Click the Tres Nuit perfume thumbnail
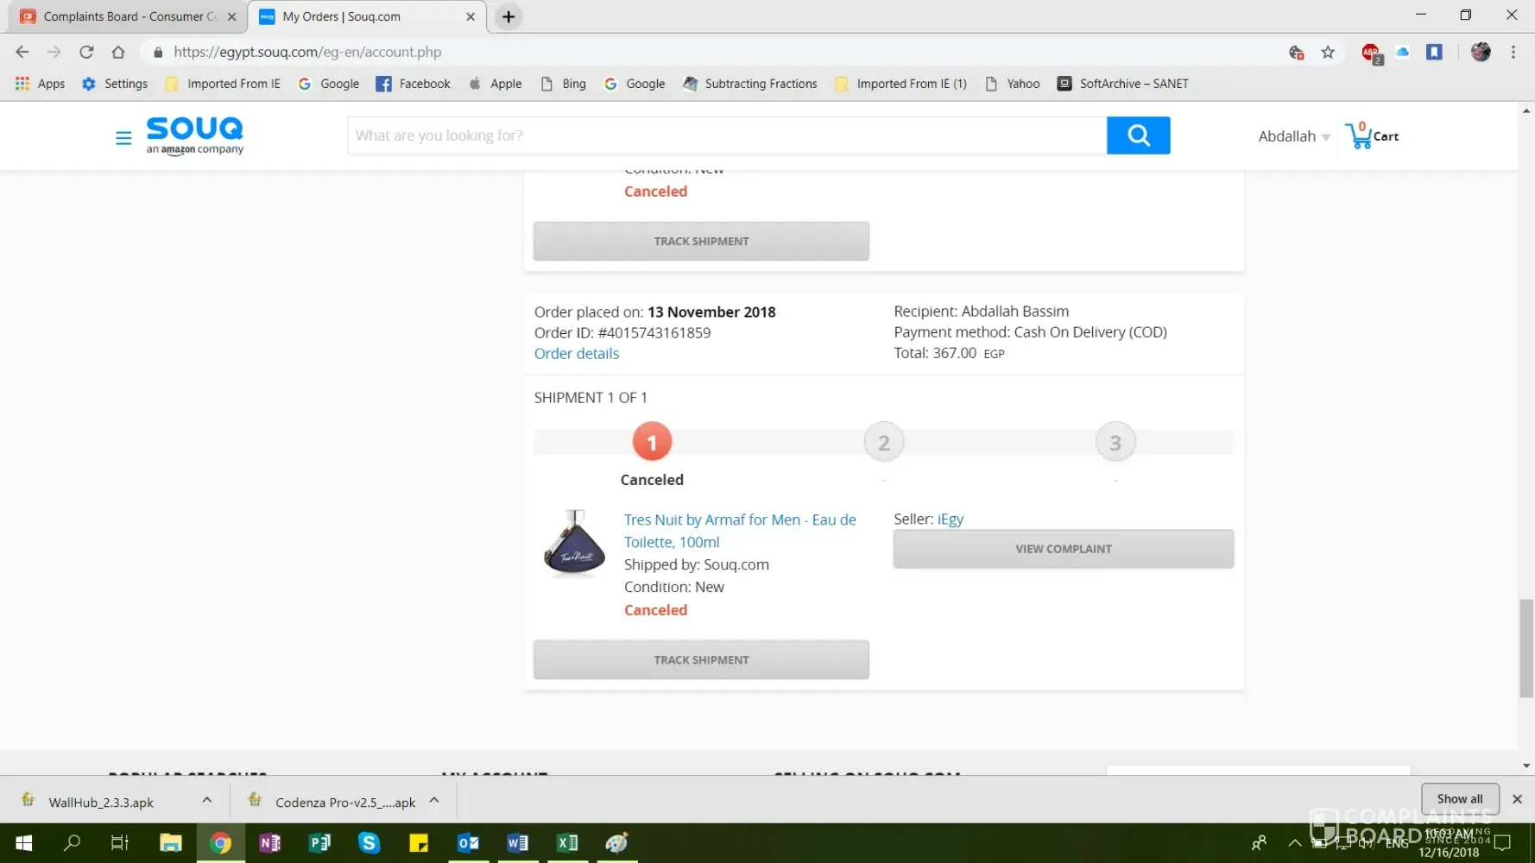This screenshot has height=863, width=1535. (x=574, y=543)
